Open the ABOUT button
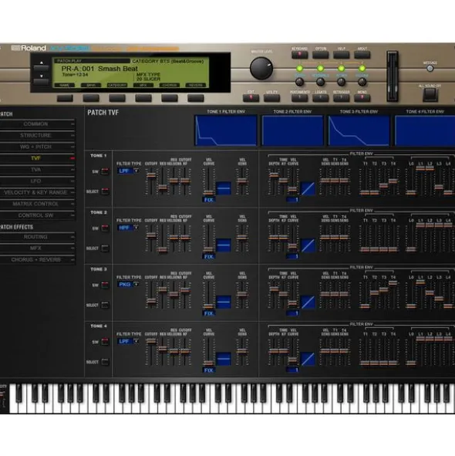The width and height of the screenshot is (455, 456). [362, 54]
